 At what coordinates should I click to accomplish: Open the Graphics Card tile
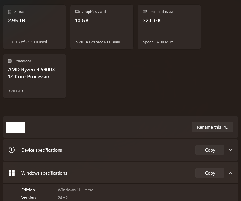(x=102, y=27)
